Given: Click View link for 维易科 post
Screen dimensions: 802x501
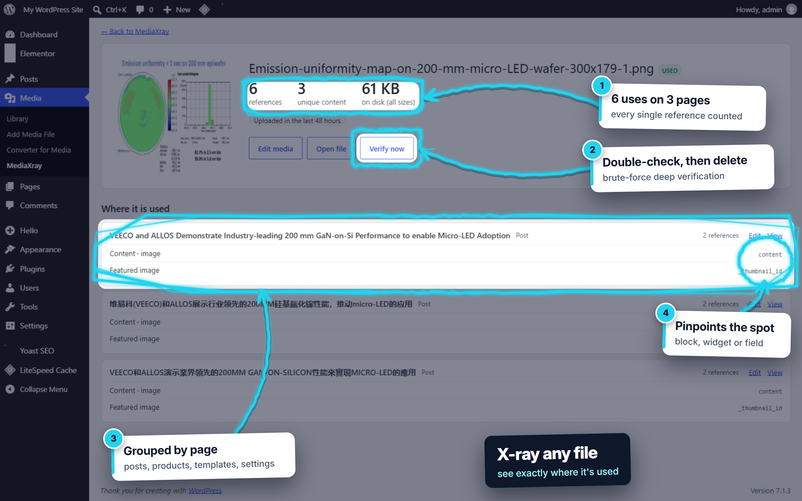Looking at the screenshot, I should coord(775,304).
